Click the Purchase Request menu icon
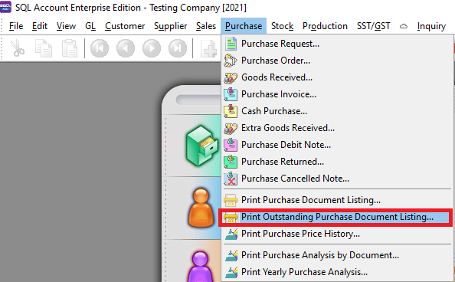Viewport: 455px width, 282px height. click(231, 44)
